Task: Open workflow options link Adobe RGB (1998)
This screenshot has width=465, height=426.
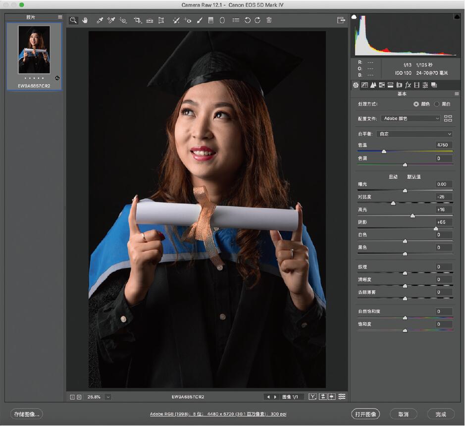Action: [x=218, y=414]
